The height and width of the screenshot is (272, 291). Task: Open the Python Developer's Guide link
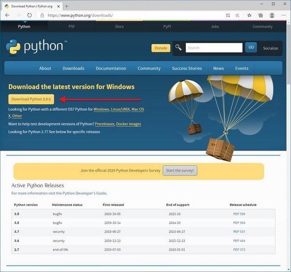tap(84, 193)
